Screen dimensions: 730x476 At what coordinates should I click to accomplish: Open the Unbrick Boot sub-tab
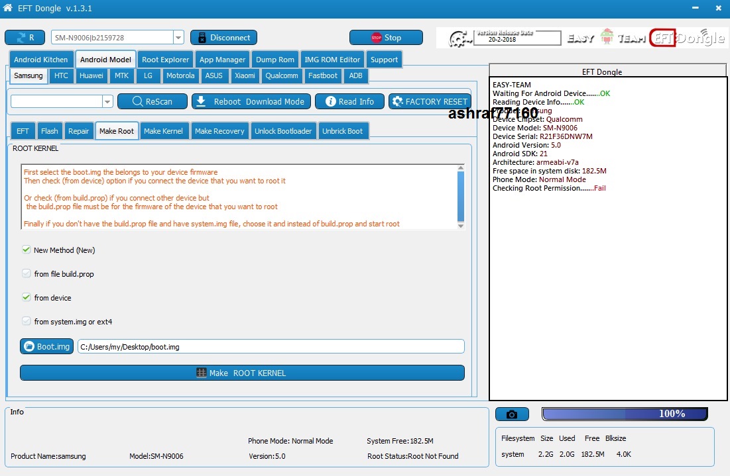click(x=342, y=131)
